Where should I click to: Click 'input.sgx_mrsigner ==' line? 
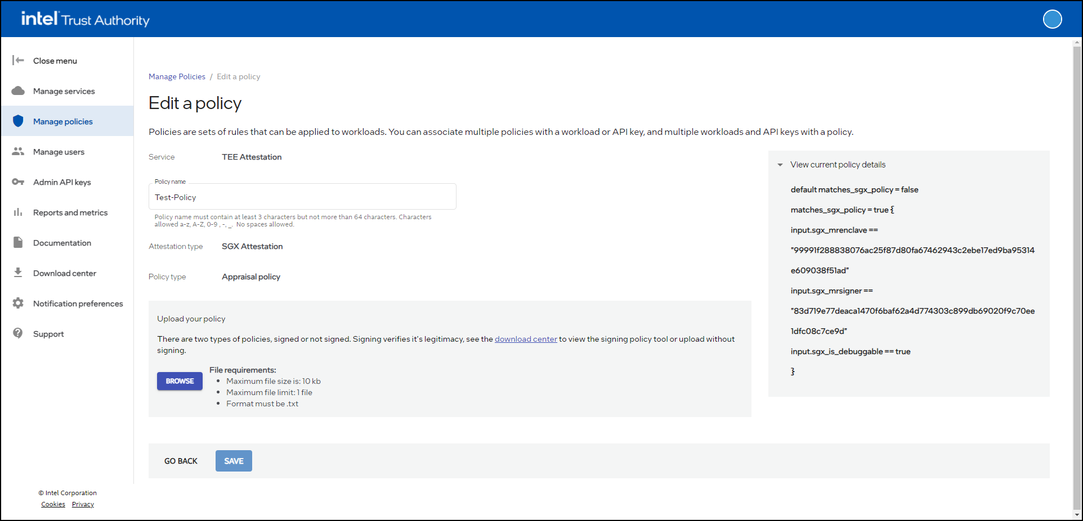tap(832, 291)
